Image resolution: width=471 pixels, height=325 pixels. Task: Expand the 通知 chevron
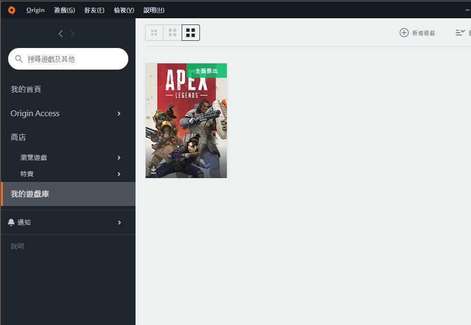(119, 222)
